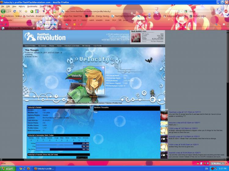Open the Emoticons - Smileys bookmark
The image size is (229, 171).
coord(12,16)
